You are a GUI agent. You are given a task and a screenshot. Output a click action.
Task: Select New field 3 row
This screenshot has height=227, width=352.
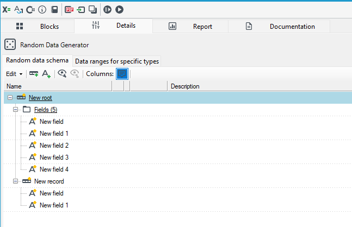point(54,157)
